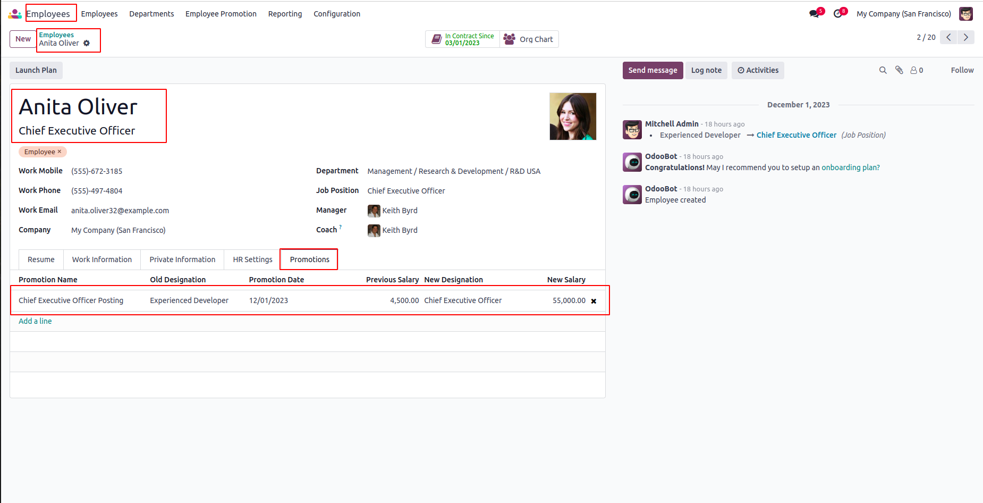Remove the Employee tag
Image resolution: width=983 pixels, height=503 pixels.
pos(60,152)
